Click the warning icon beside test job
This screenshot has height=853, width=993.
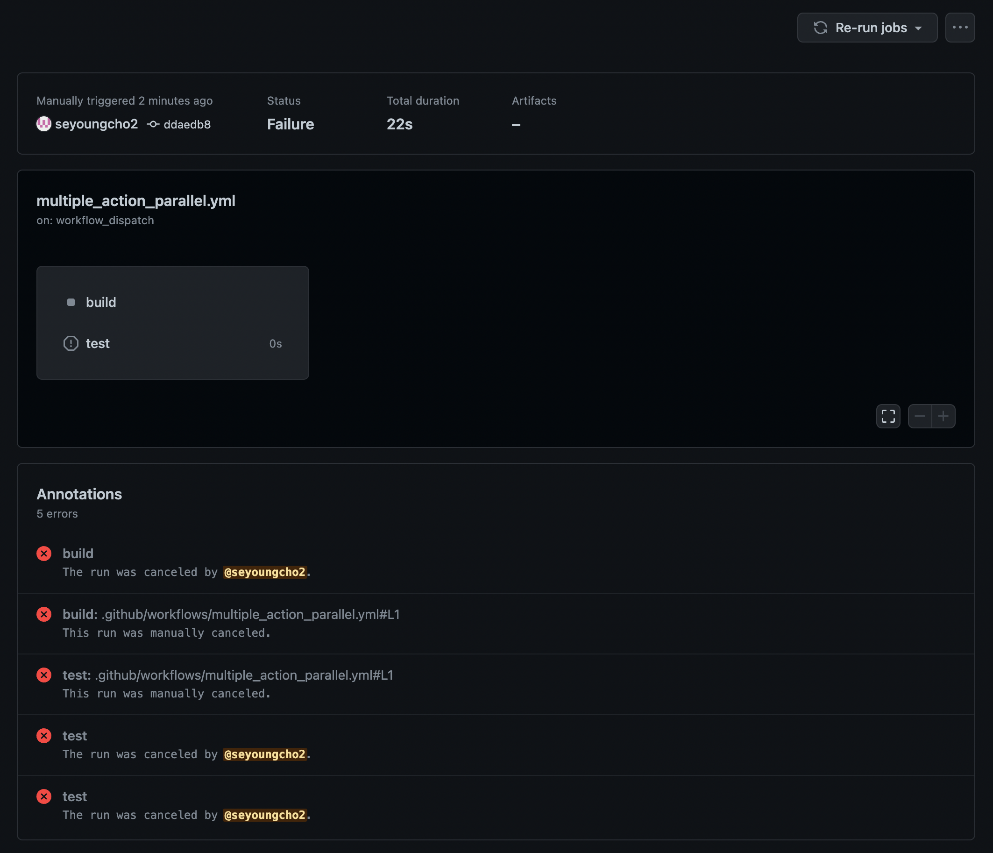tap(71, 344)
